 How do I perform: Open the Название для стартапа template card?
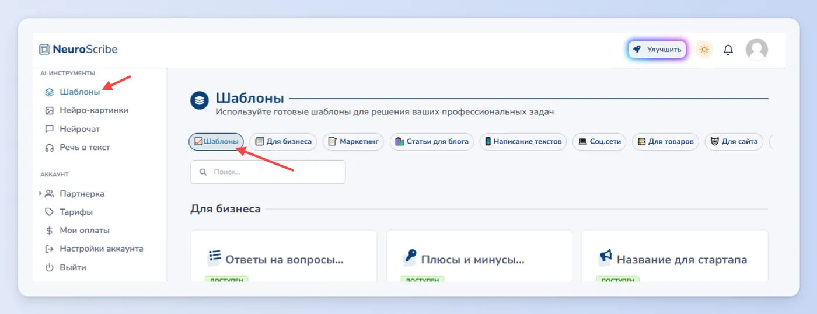(x=675, y=256)
